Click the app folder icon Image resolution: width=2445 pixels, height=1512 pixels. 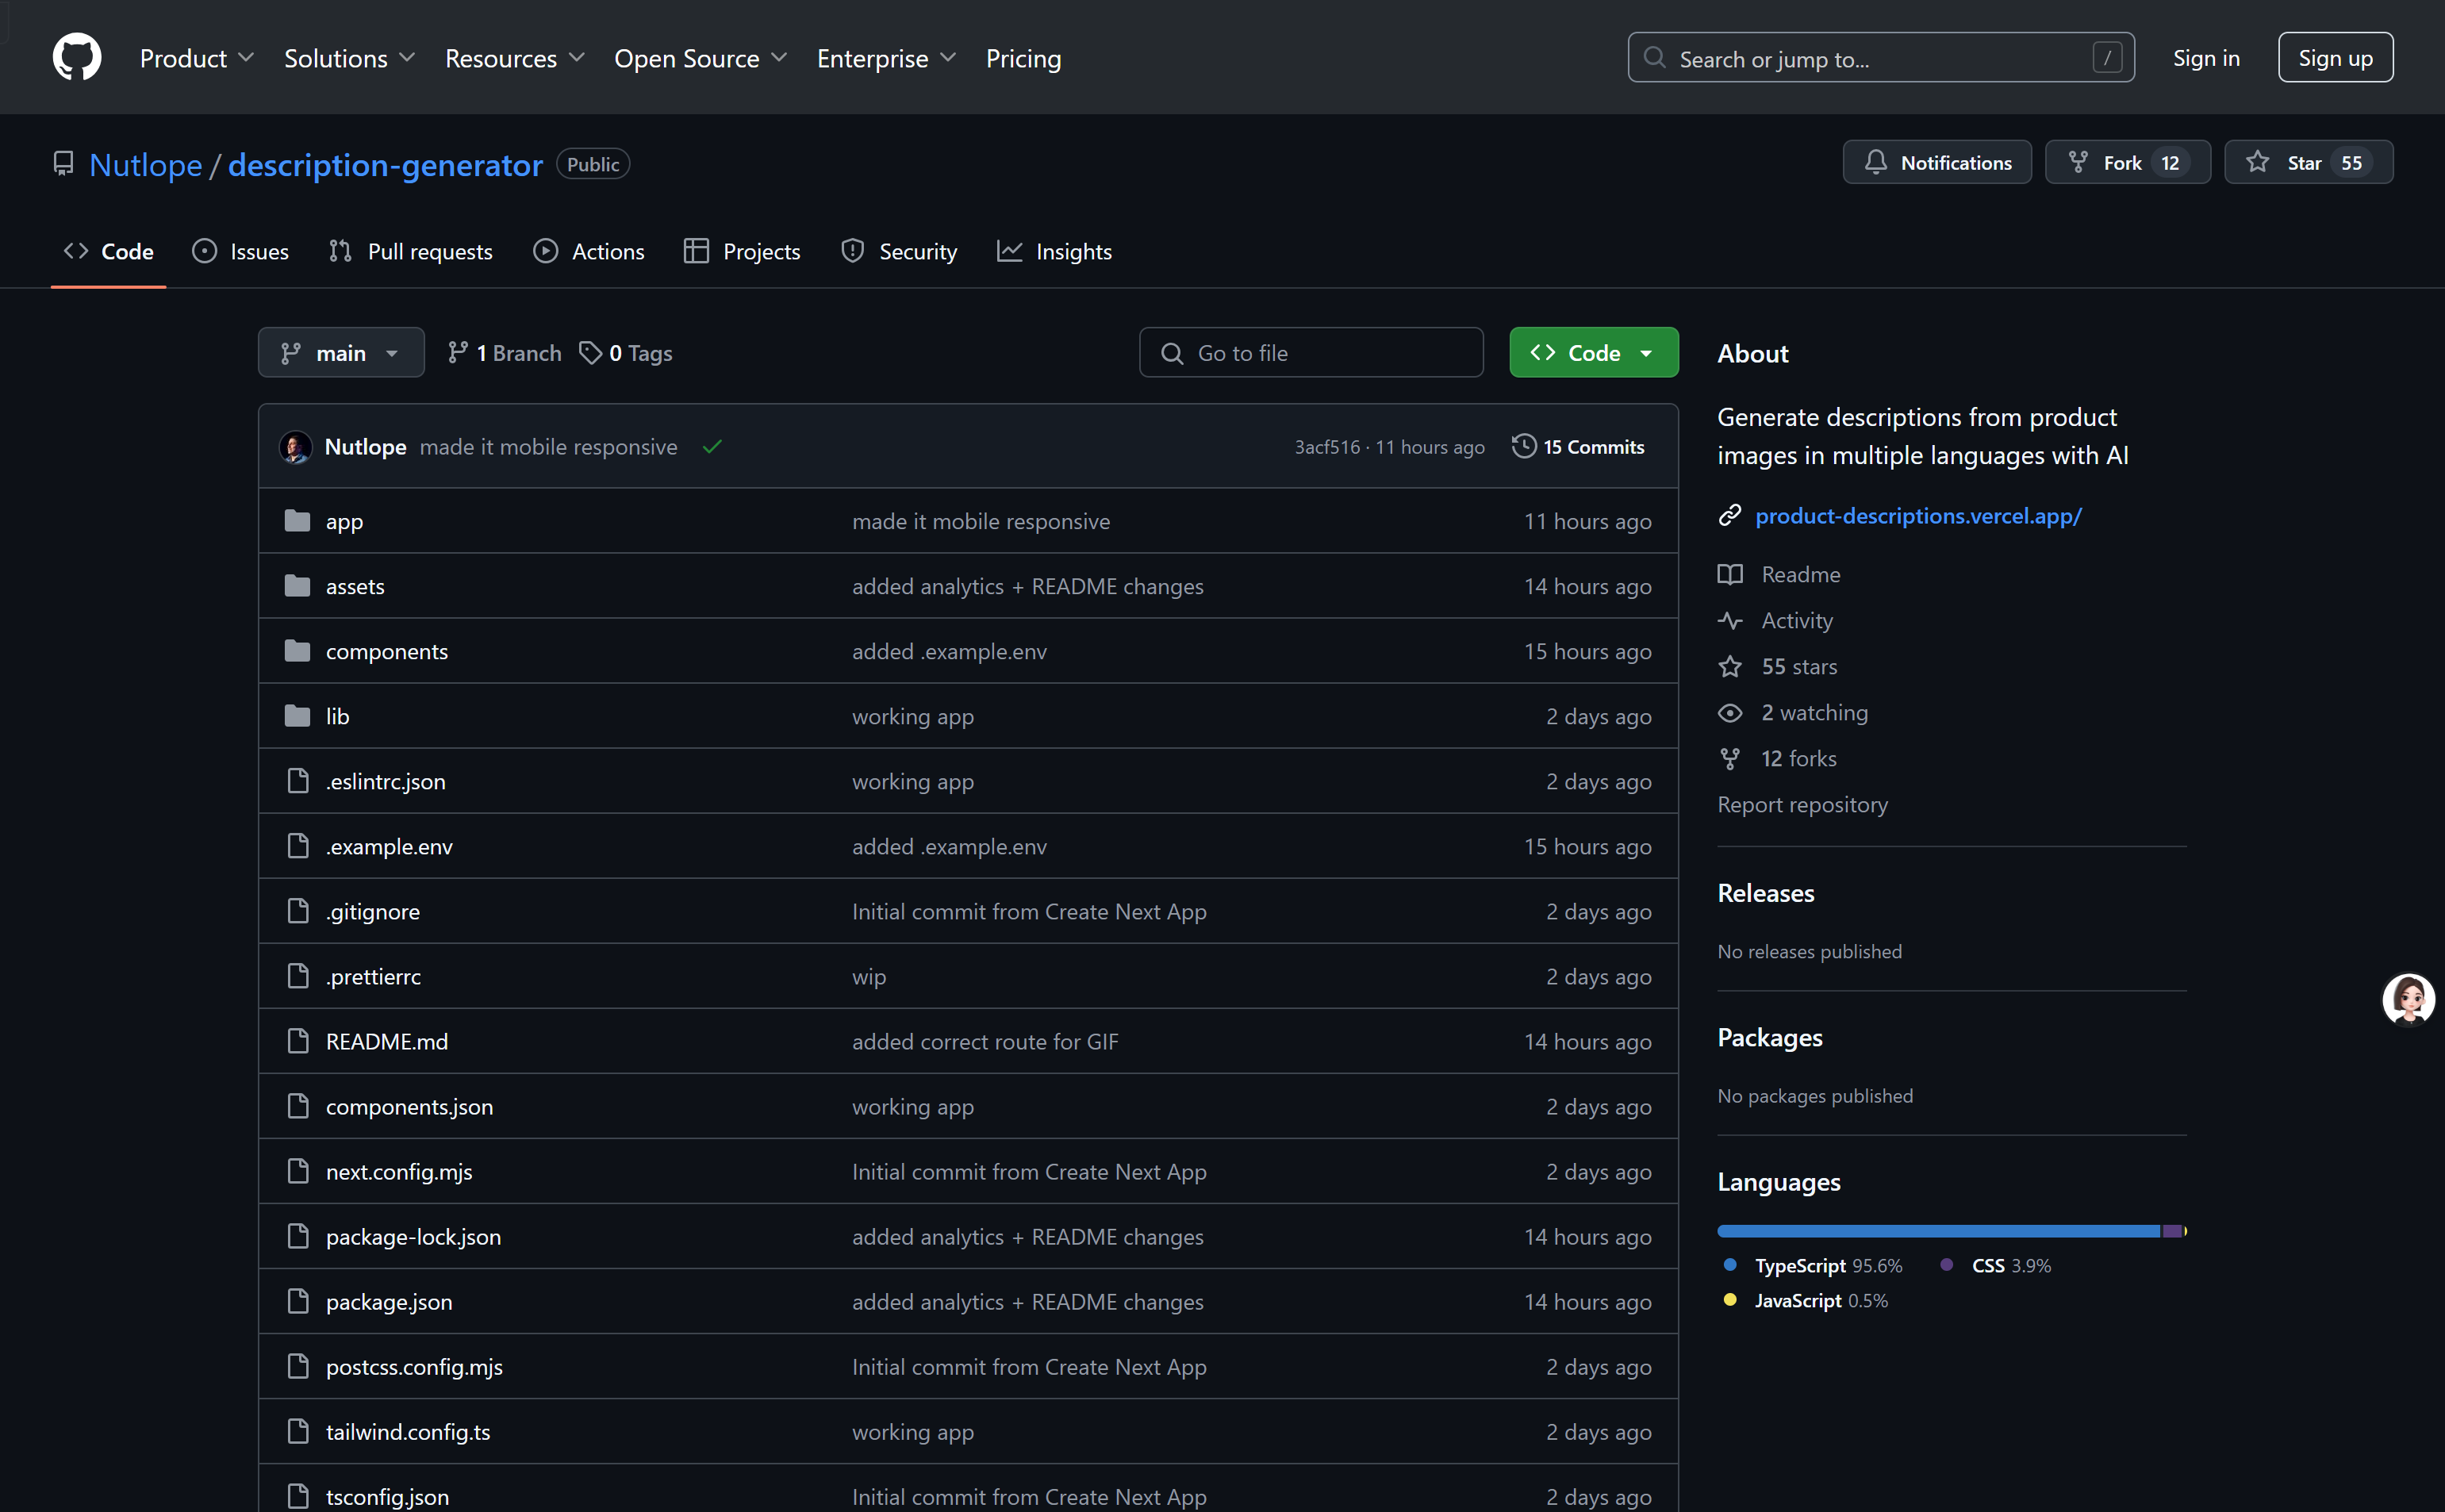coord(297,520)
